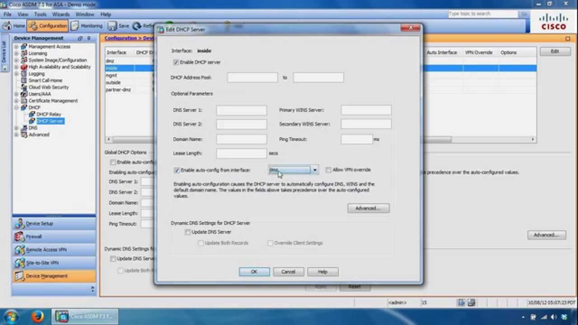Click the Edit button beside the table
The width and height of the screenshot is (578, 325).
point(555,51)
